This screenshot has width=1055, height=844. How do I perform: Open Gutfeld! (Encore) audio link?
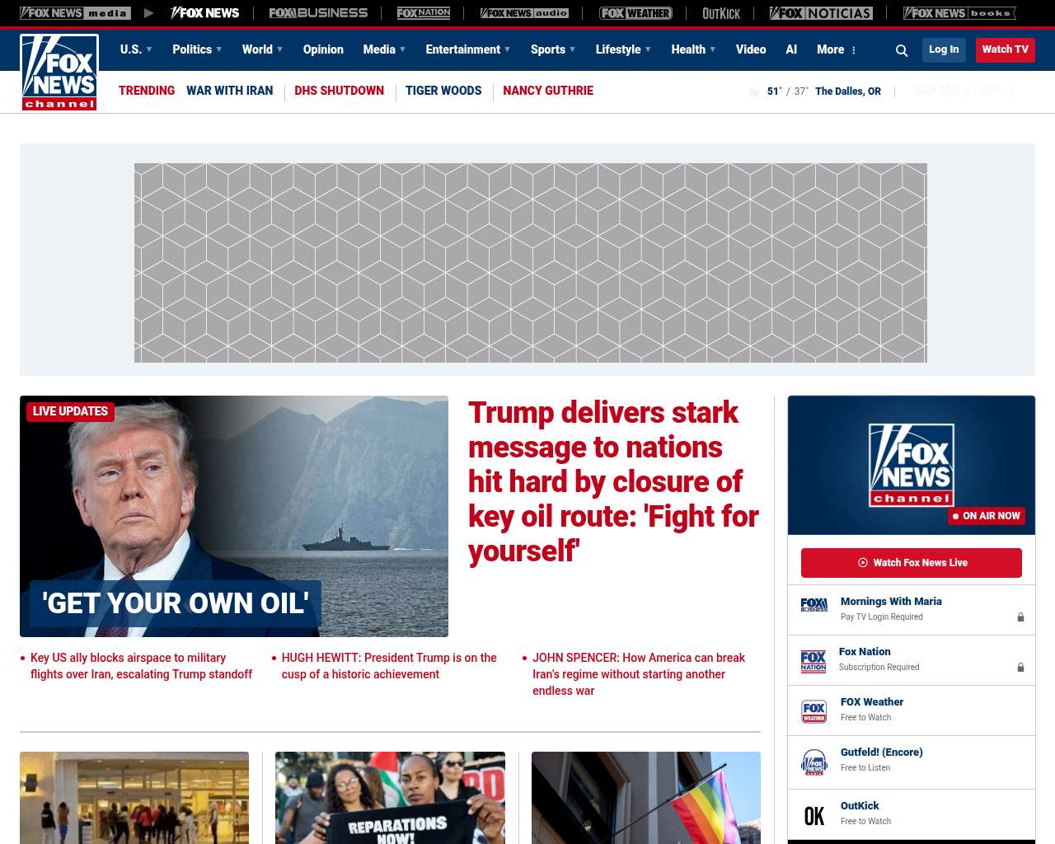[x=882, y=753]
